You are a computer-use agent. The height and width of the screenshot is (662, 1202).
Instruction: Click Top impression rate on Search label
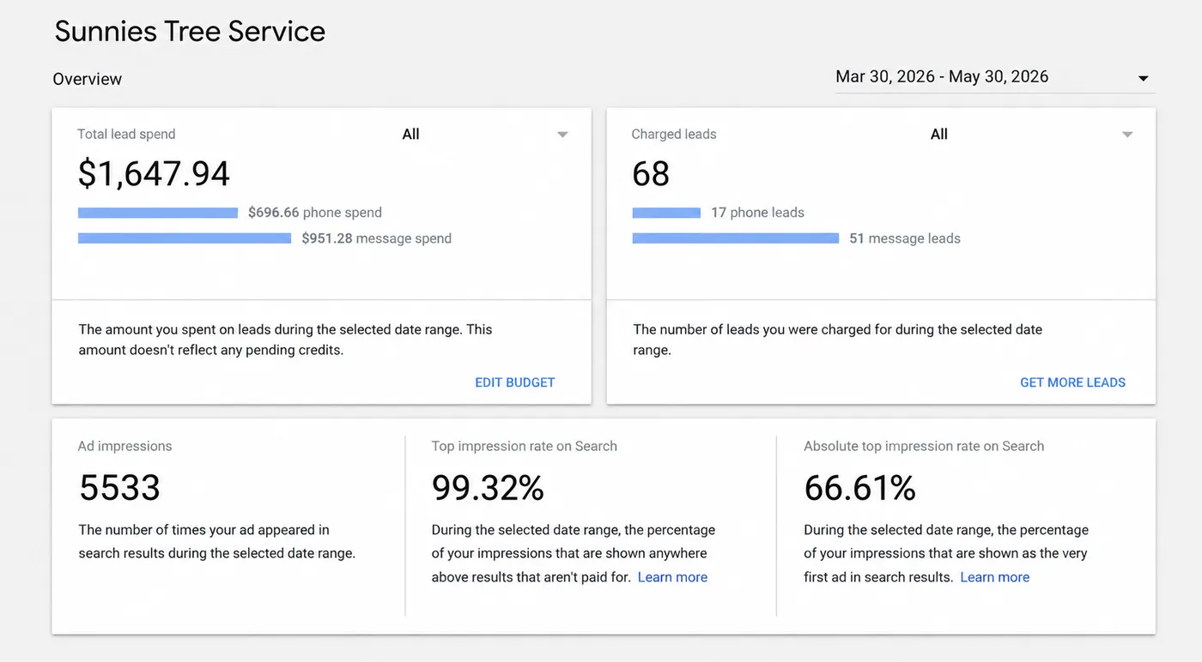coord(524,446)
